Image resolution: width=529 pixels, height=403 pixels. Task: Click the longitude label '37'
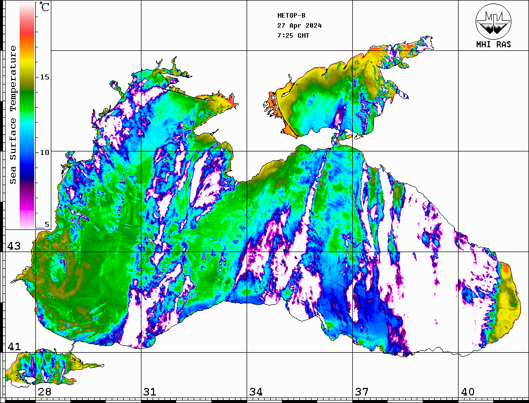click(x=362, y=392)
